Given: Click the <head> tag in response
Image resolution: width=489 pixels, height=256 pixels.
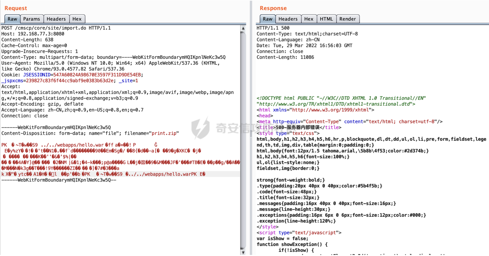Looking at the screenshot, I should tap(265, 116).
